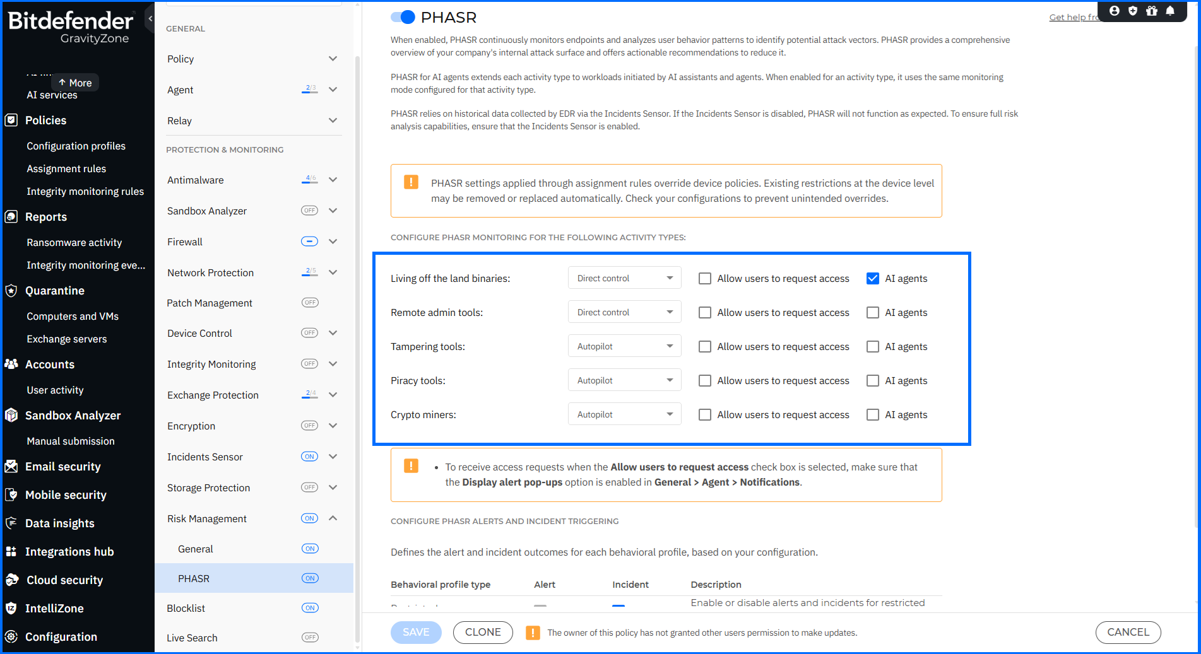This screenshot has height=654, width=1201.
Task: Toggle the PHASR main switch
Action: coord(403,17)
